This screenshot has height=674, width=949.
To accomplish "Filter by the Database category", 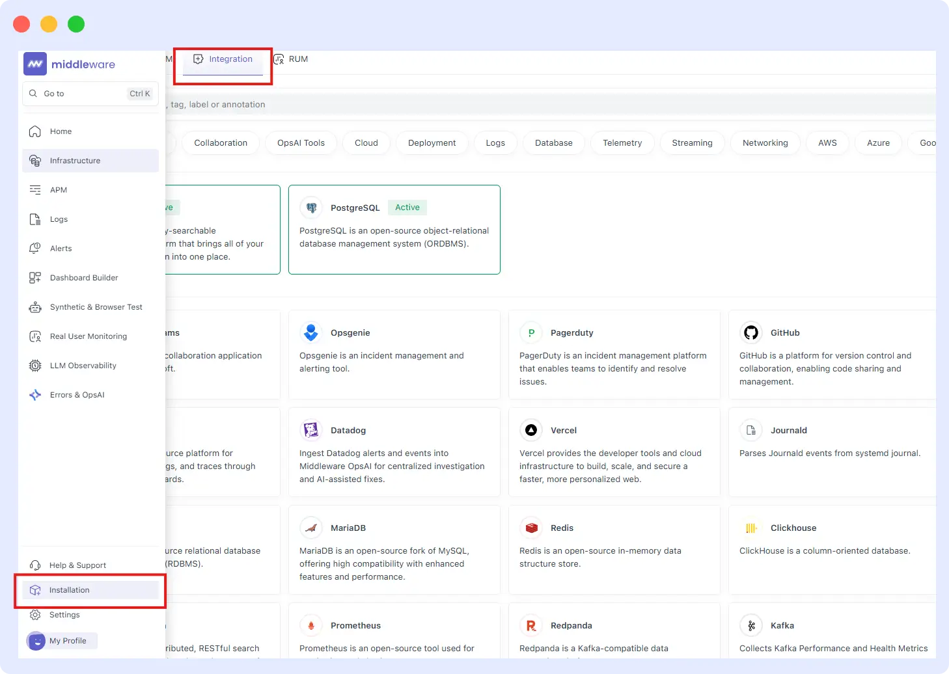I will click(554, 143).
